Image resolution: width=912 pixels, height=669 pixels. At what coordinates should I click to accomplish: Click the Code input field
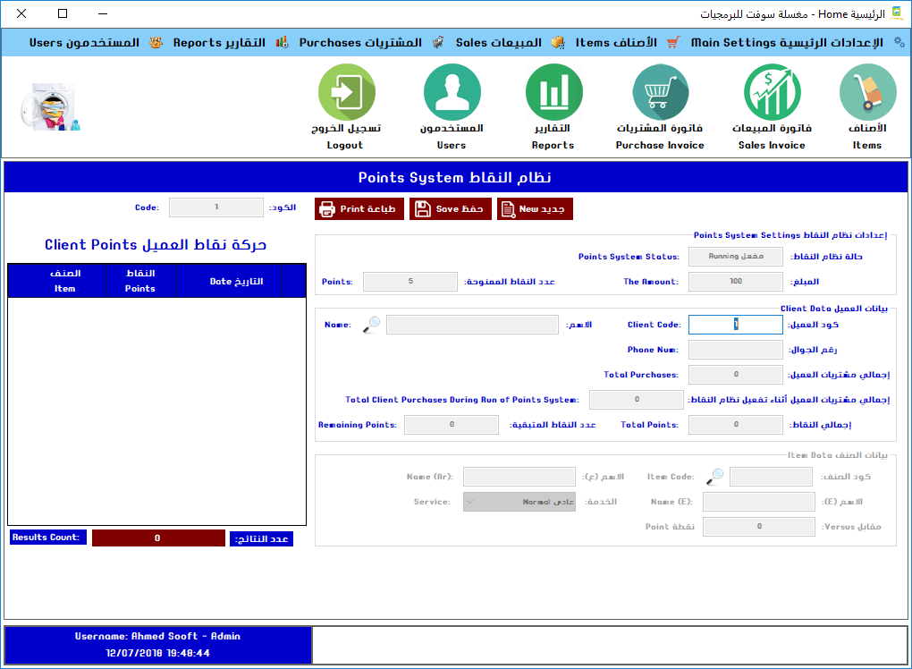coord(216,207)
